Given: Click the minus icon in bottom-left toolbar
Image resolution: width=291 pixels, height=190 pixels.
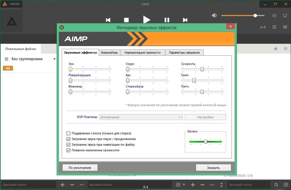Looking at the screenshot, I should [72, 185].
